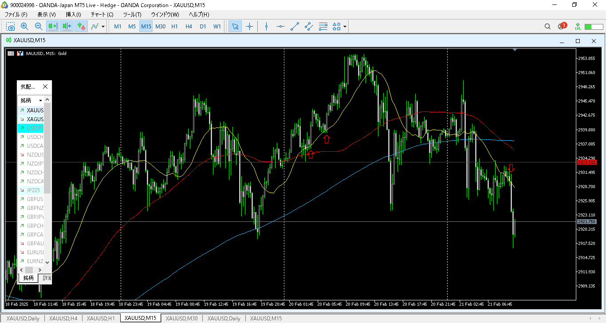Draw a trendline

pyautogui.click(x=295, y=26)
